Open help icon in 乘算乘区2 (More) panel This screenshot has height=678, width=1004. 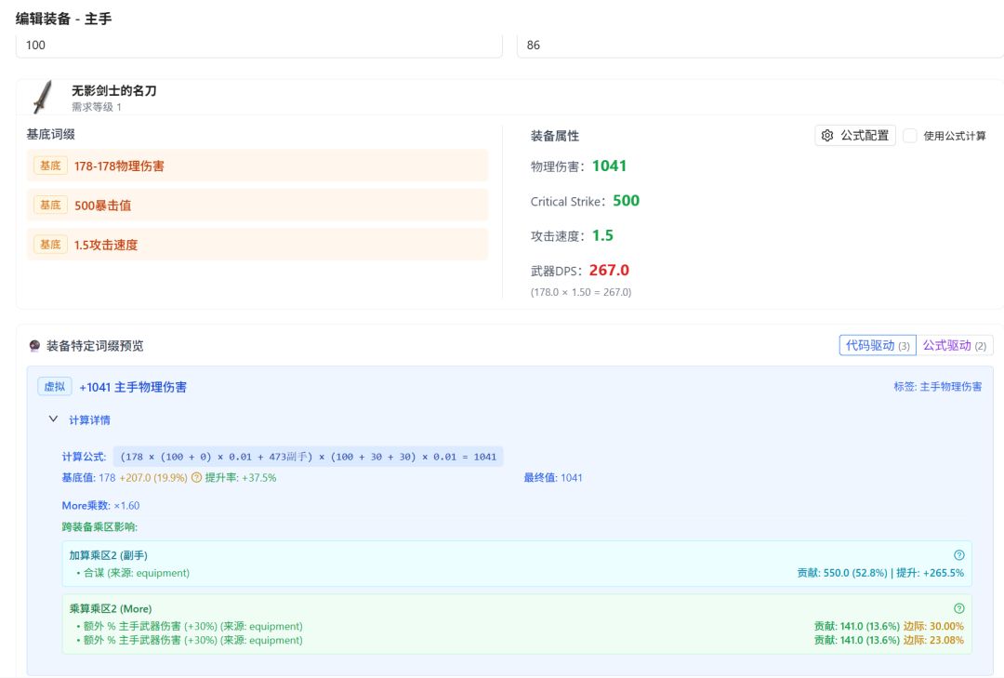pyautogui.click(x=959, y=608)
